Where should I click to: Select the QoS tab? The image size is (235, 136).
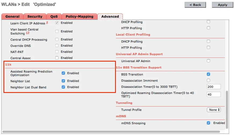(54, 17)
